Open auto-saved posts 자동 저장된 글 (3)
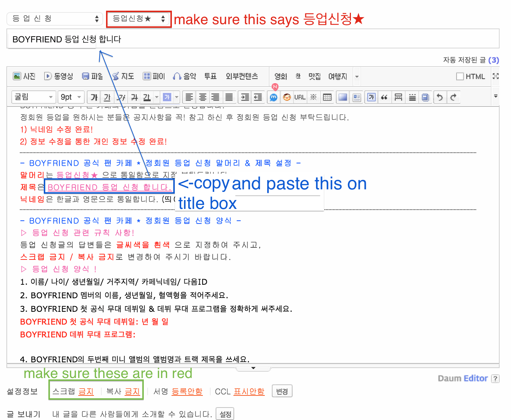The image size is (511, 420). (x=471, y=60)
